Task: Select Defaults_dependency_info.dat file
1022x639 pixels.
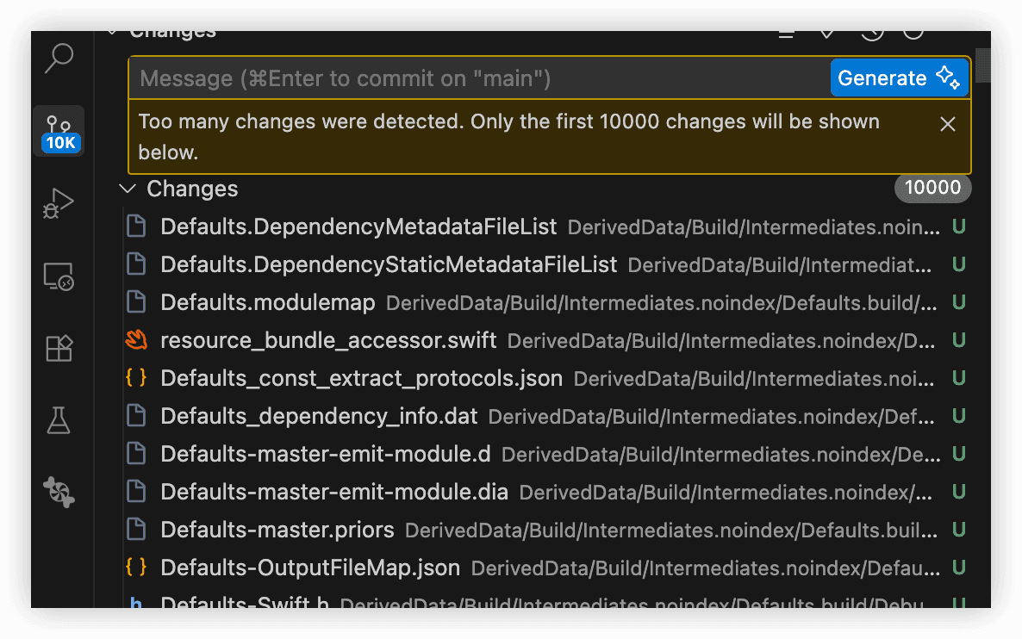Action: pyautogui.click(x=319, y=417)
